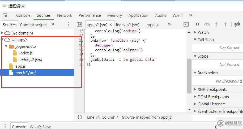Switch to the Network tab
Screen dimensions: 243x129
coord(65,15)
